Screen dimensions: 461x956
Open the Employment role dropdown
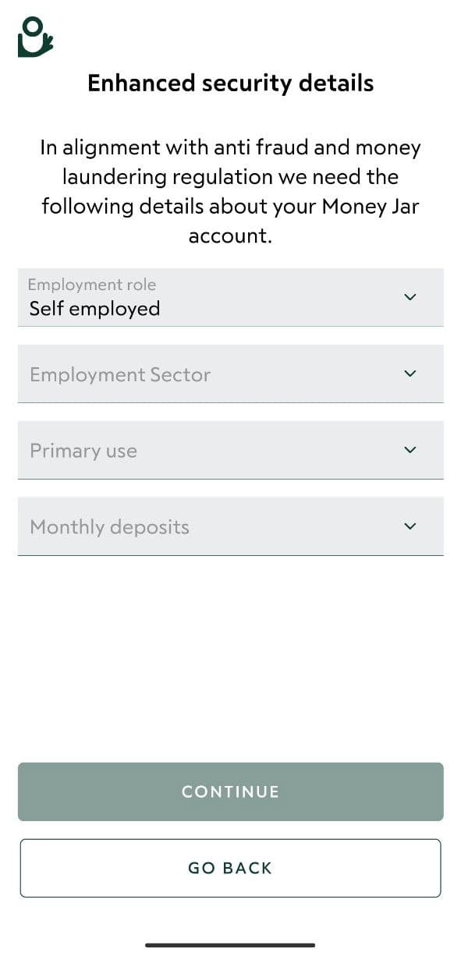(x=230, y=297)
